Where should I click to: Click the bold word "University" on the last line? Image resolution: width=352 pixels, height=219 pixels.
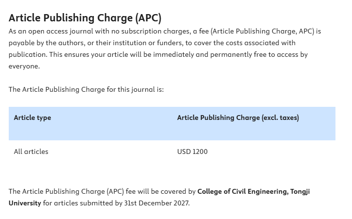point(25,203)
